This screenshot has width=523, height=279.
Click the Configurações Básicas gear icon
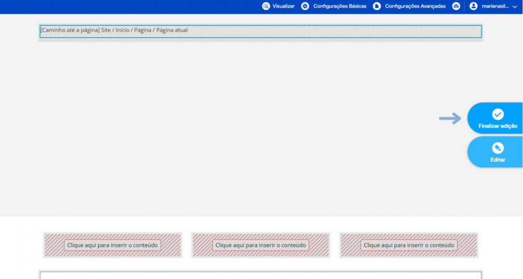[x=305, y=6]
